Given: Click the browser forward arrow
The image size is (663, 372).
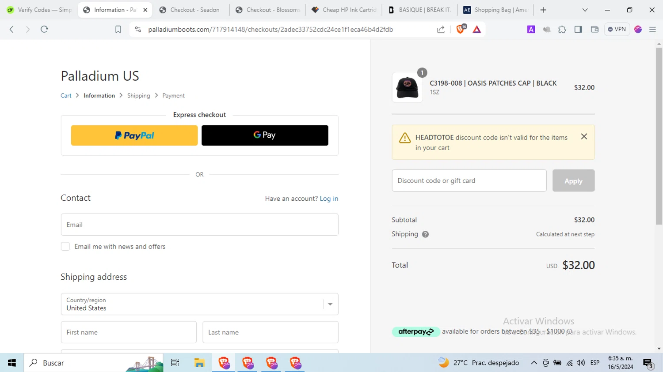Looking at the screenshot, I should pyautogui.click(x=27, y=29).
